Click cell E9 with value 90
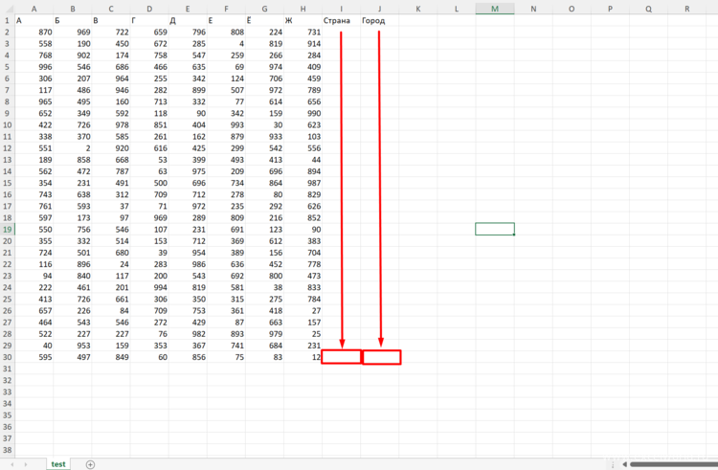Viewport: 718px width, 470px height. (x=188, y=114)
